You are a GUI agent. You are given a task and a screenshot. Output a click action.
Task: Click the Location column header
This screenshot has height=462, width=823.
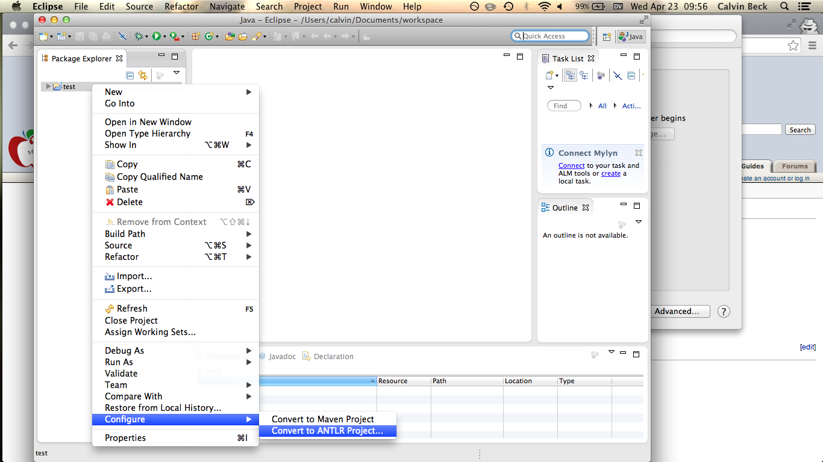pyautogui.click(x=530, y=381)
